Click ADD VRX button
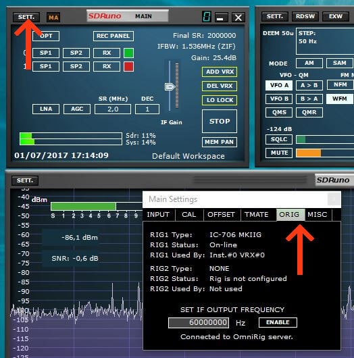Image resolution: width=354 pixels, height=358 pixels. [220, 72]
